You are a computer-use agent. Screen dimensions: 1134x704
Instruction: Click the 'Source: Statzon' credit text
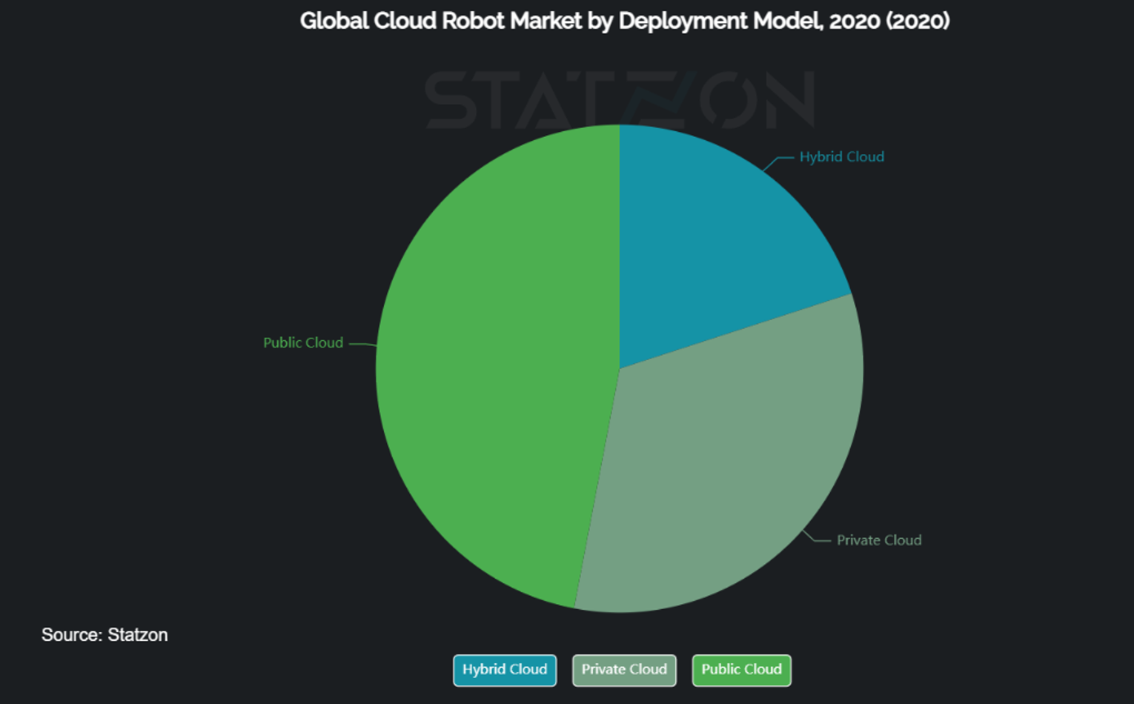coord(105,635)
